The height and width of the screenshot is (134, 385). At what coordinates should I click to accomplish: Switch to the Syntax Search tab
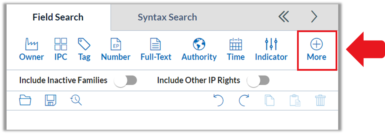click(x=167, y=17)
